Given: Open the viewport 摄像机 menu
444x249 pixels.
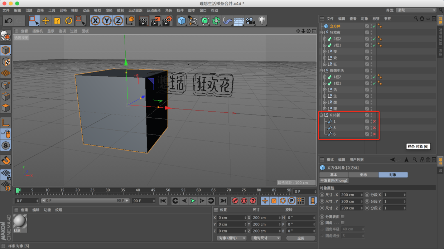Looking at the screenshot, I should point(38,31).
